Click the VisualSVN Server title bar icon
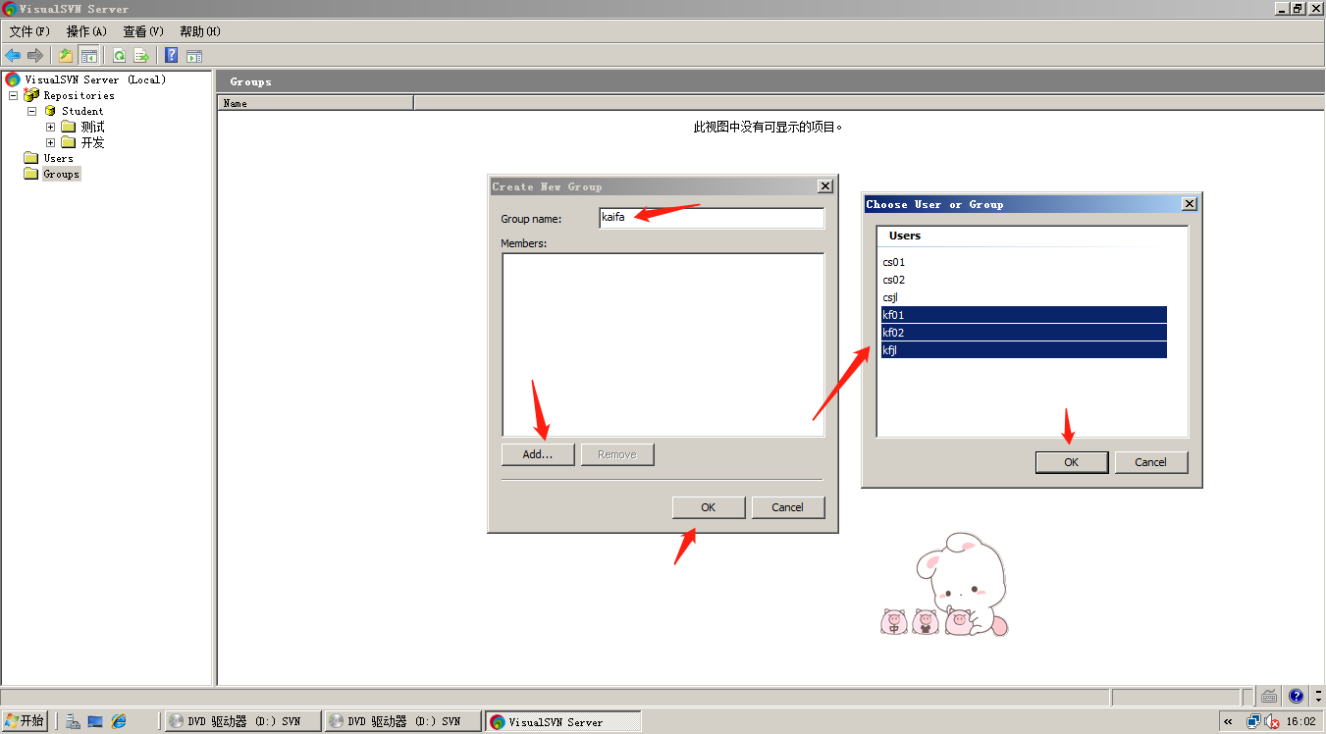The height and width of the screenshot is (734, 1326). coord(9,8)
